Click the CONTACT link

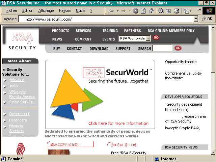(74, 49)
